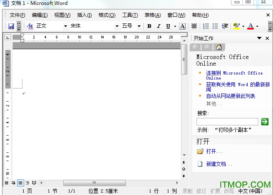273x195 pixels.
Task: Open the Styles and Formatting icon
Action: coord(30,26)
